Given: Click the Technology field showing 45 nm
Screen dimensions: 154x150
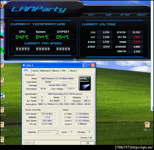Looking at the screenshot, I should click(43, 89).
